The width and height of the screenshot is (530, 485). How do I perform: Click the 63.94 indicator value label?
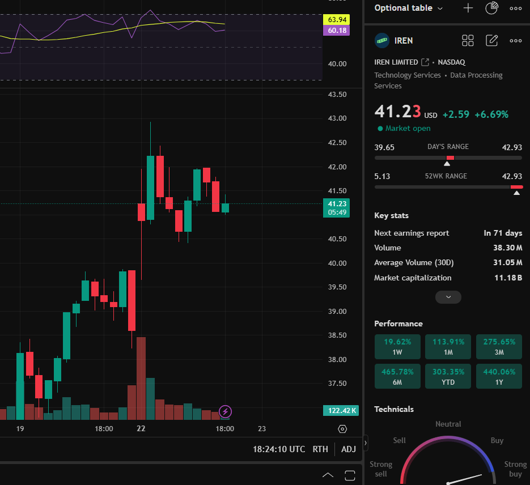point(337,20)
